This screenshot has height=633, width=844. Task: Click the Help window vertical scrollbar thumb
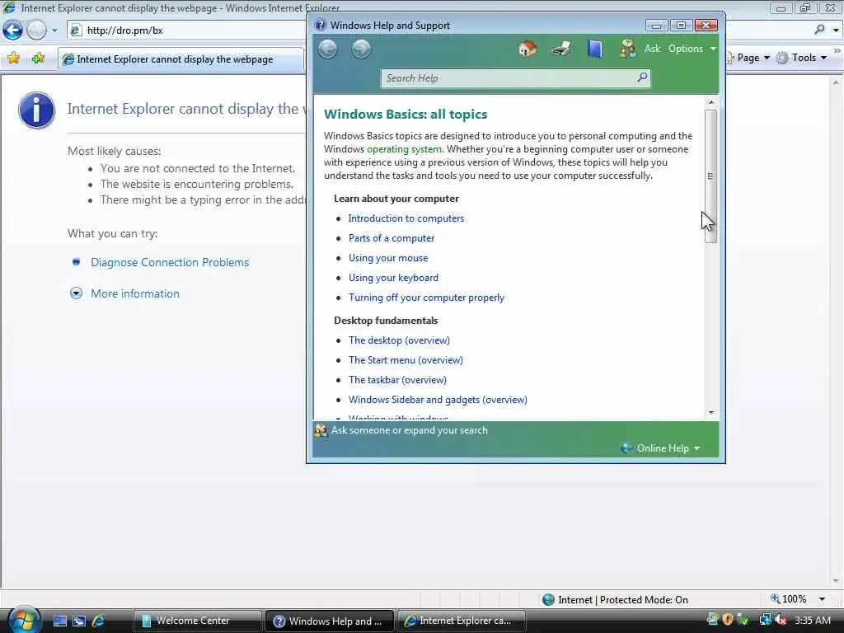click(710, 176)
